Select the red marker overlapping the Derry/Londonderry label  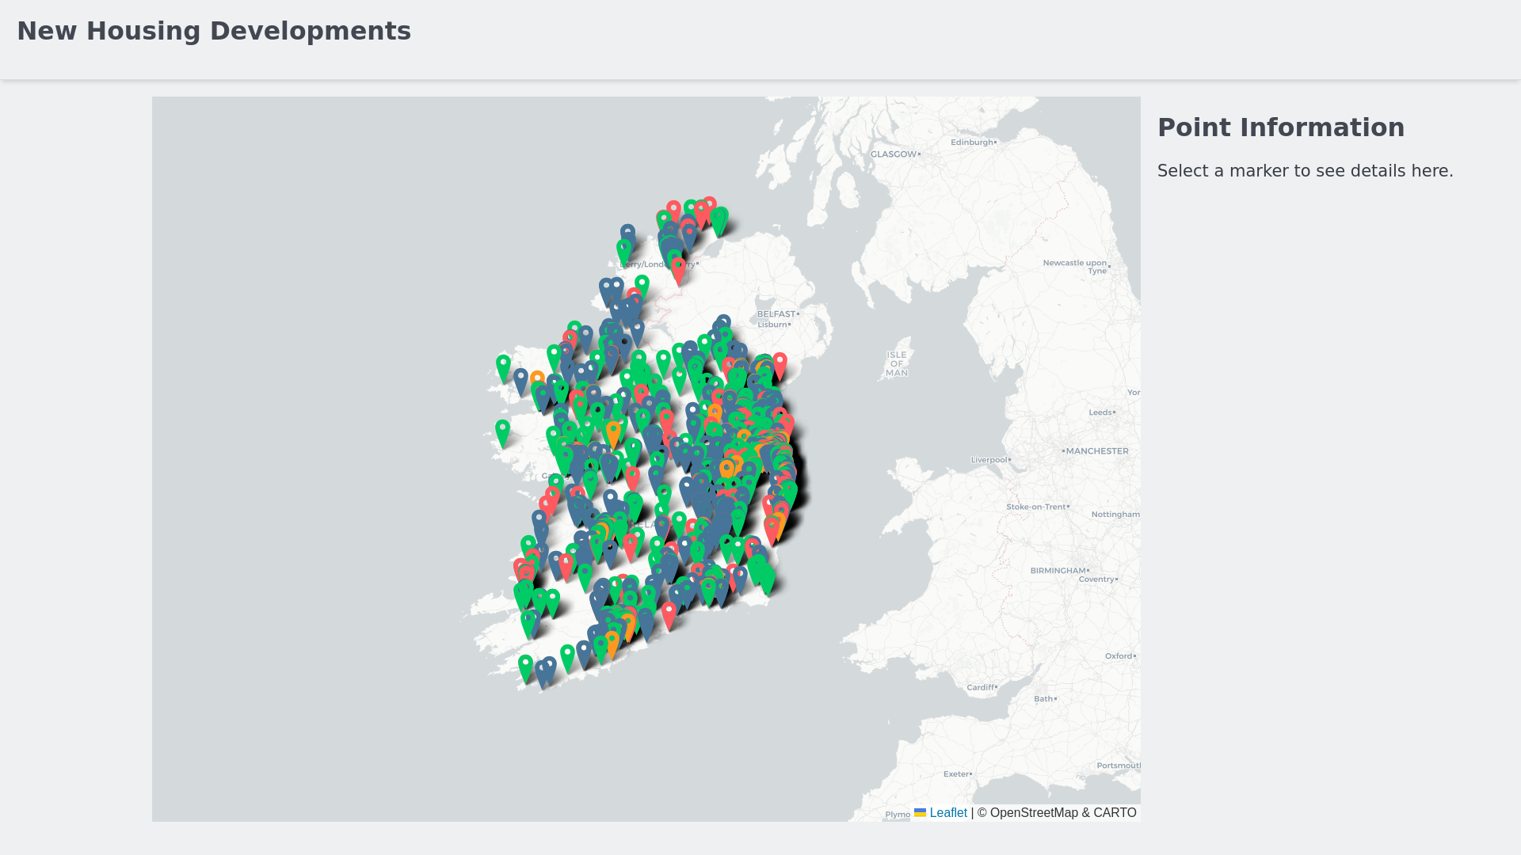[678, 268]
